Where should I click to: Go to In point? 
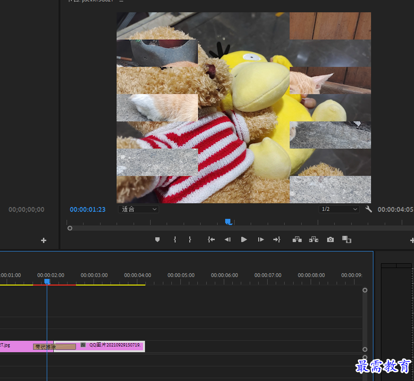(211, 240)
